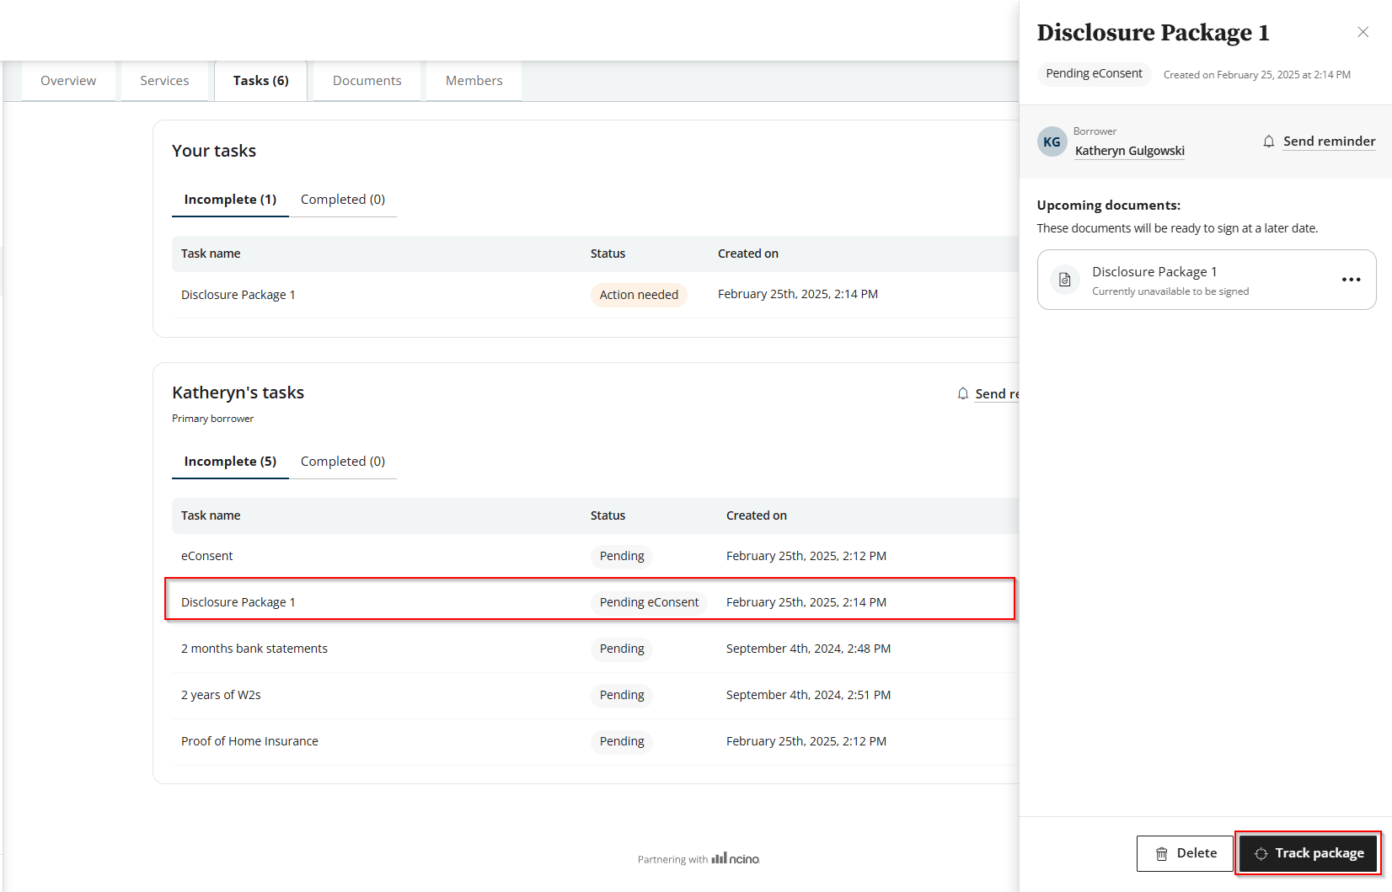This screenshot has height=892, width=1392.
Task: Open the three-dot menu for Disclosure Package 1 document
Action: tap(1351, 280)
